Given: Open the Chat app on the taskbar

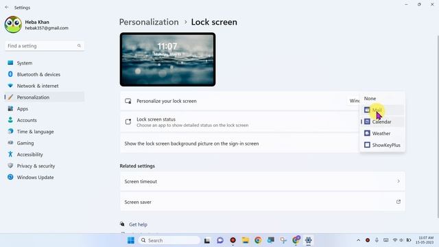Looking at the screenshot, I should pos(220,240).
